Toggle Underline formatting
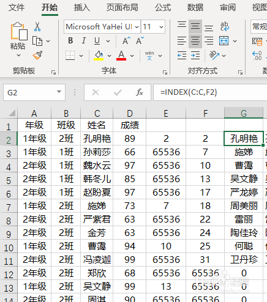The image size is (267, 302). (x=97, y=41)
